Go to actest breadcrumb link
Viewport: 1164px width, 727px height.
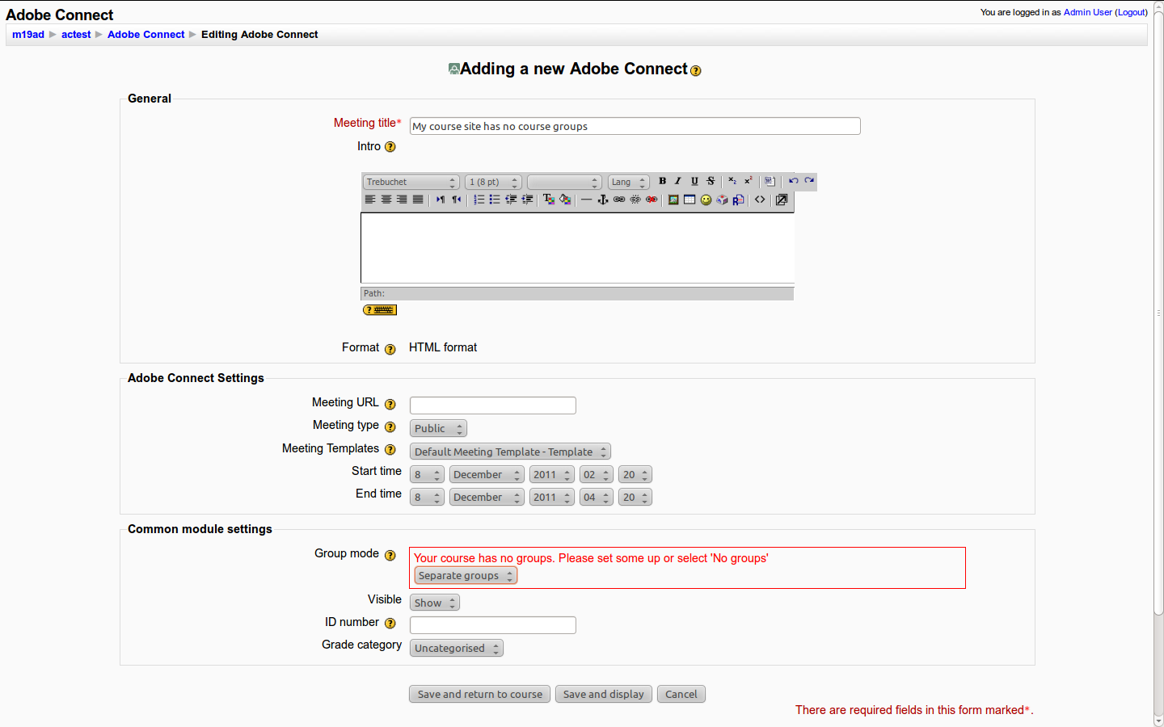(x=76, y=35)
